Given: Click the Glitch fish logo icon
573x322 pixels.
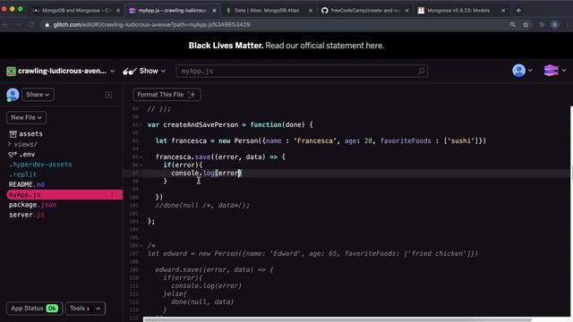Looking at the screenshot, I should (x=552, y=70).
